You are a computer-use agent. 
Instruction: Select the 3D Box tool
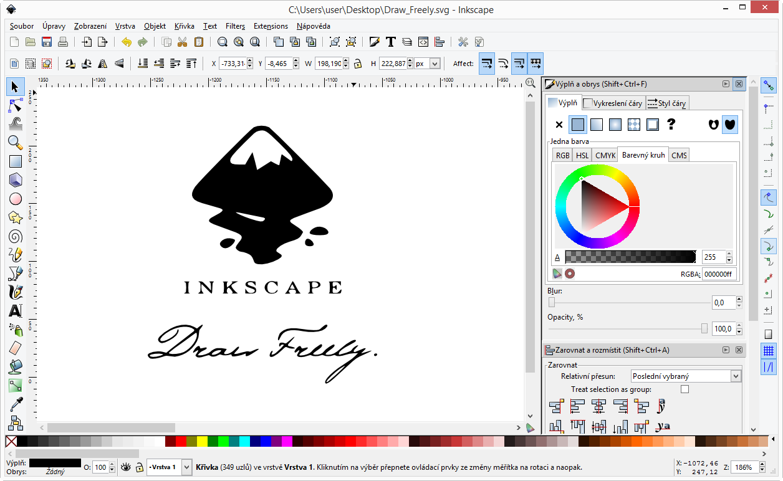click(x=16, y=180)
